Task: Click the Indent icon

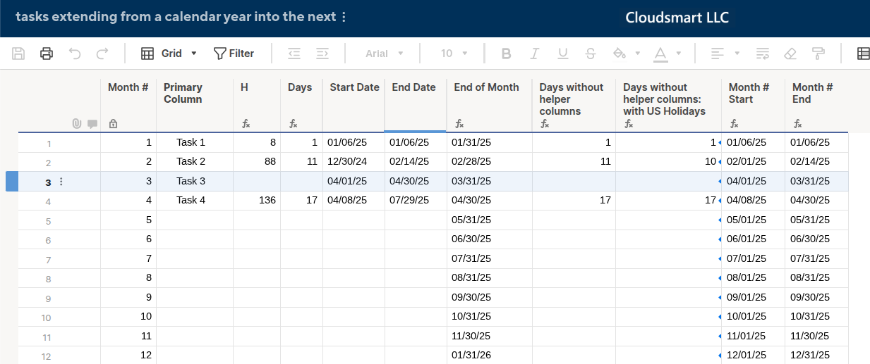Action: click(x=322, y=54)
